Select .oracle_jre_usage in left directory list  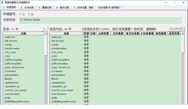(24, 90)
